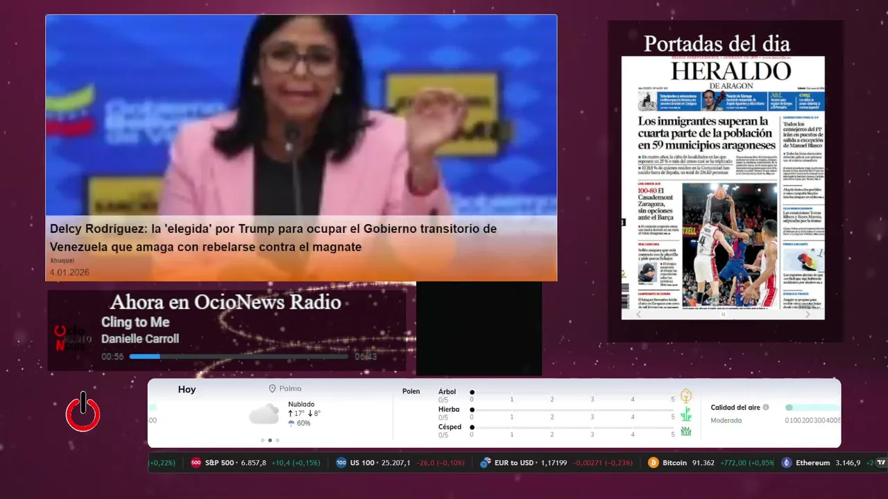The image size is (888, 499).
Task: Seek within the radio track progress bar
Action: coord(239,356)
